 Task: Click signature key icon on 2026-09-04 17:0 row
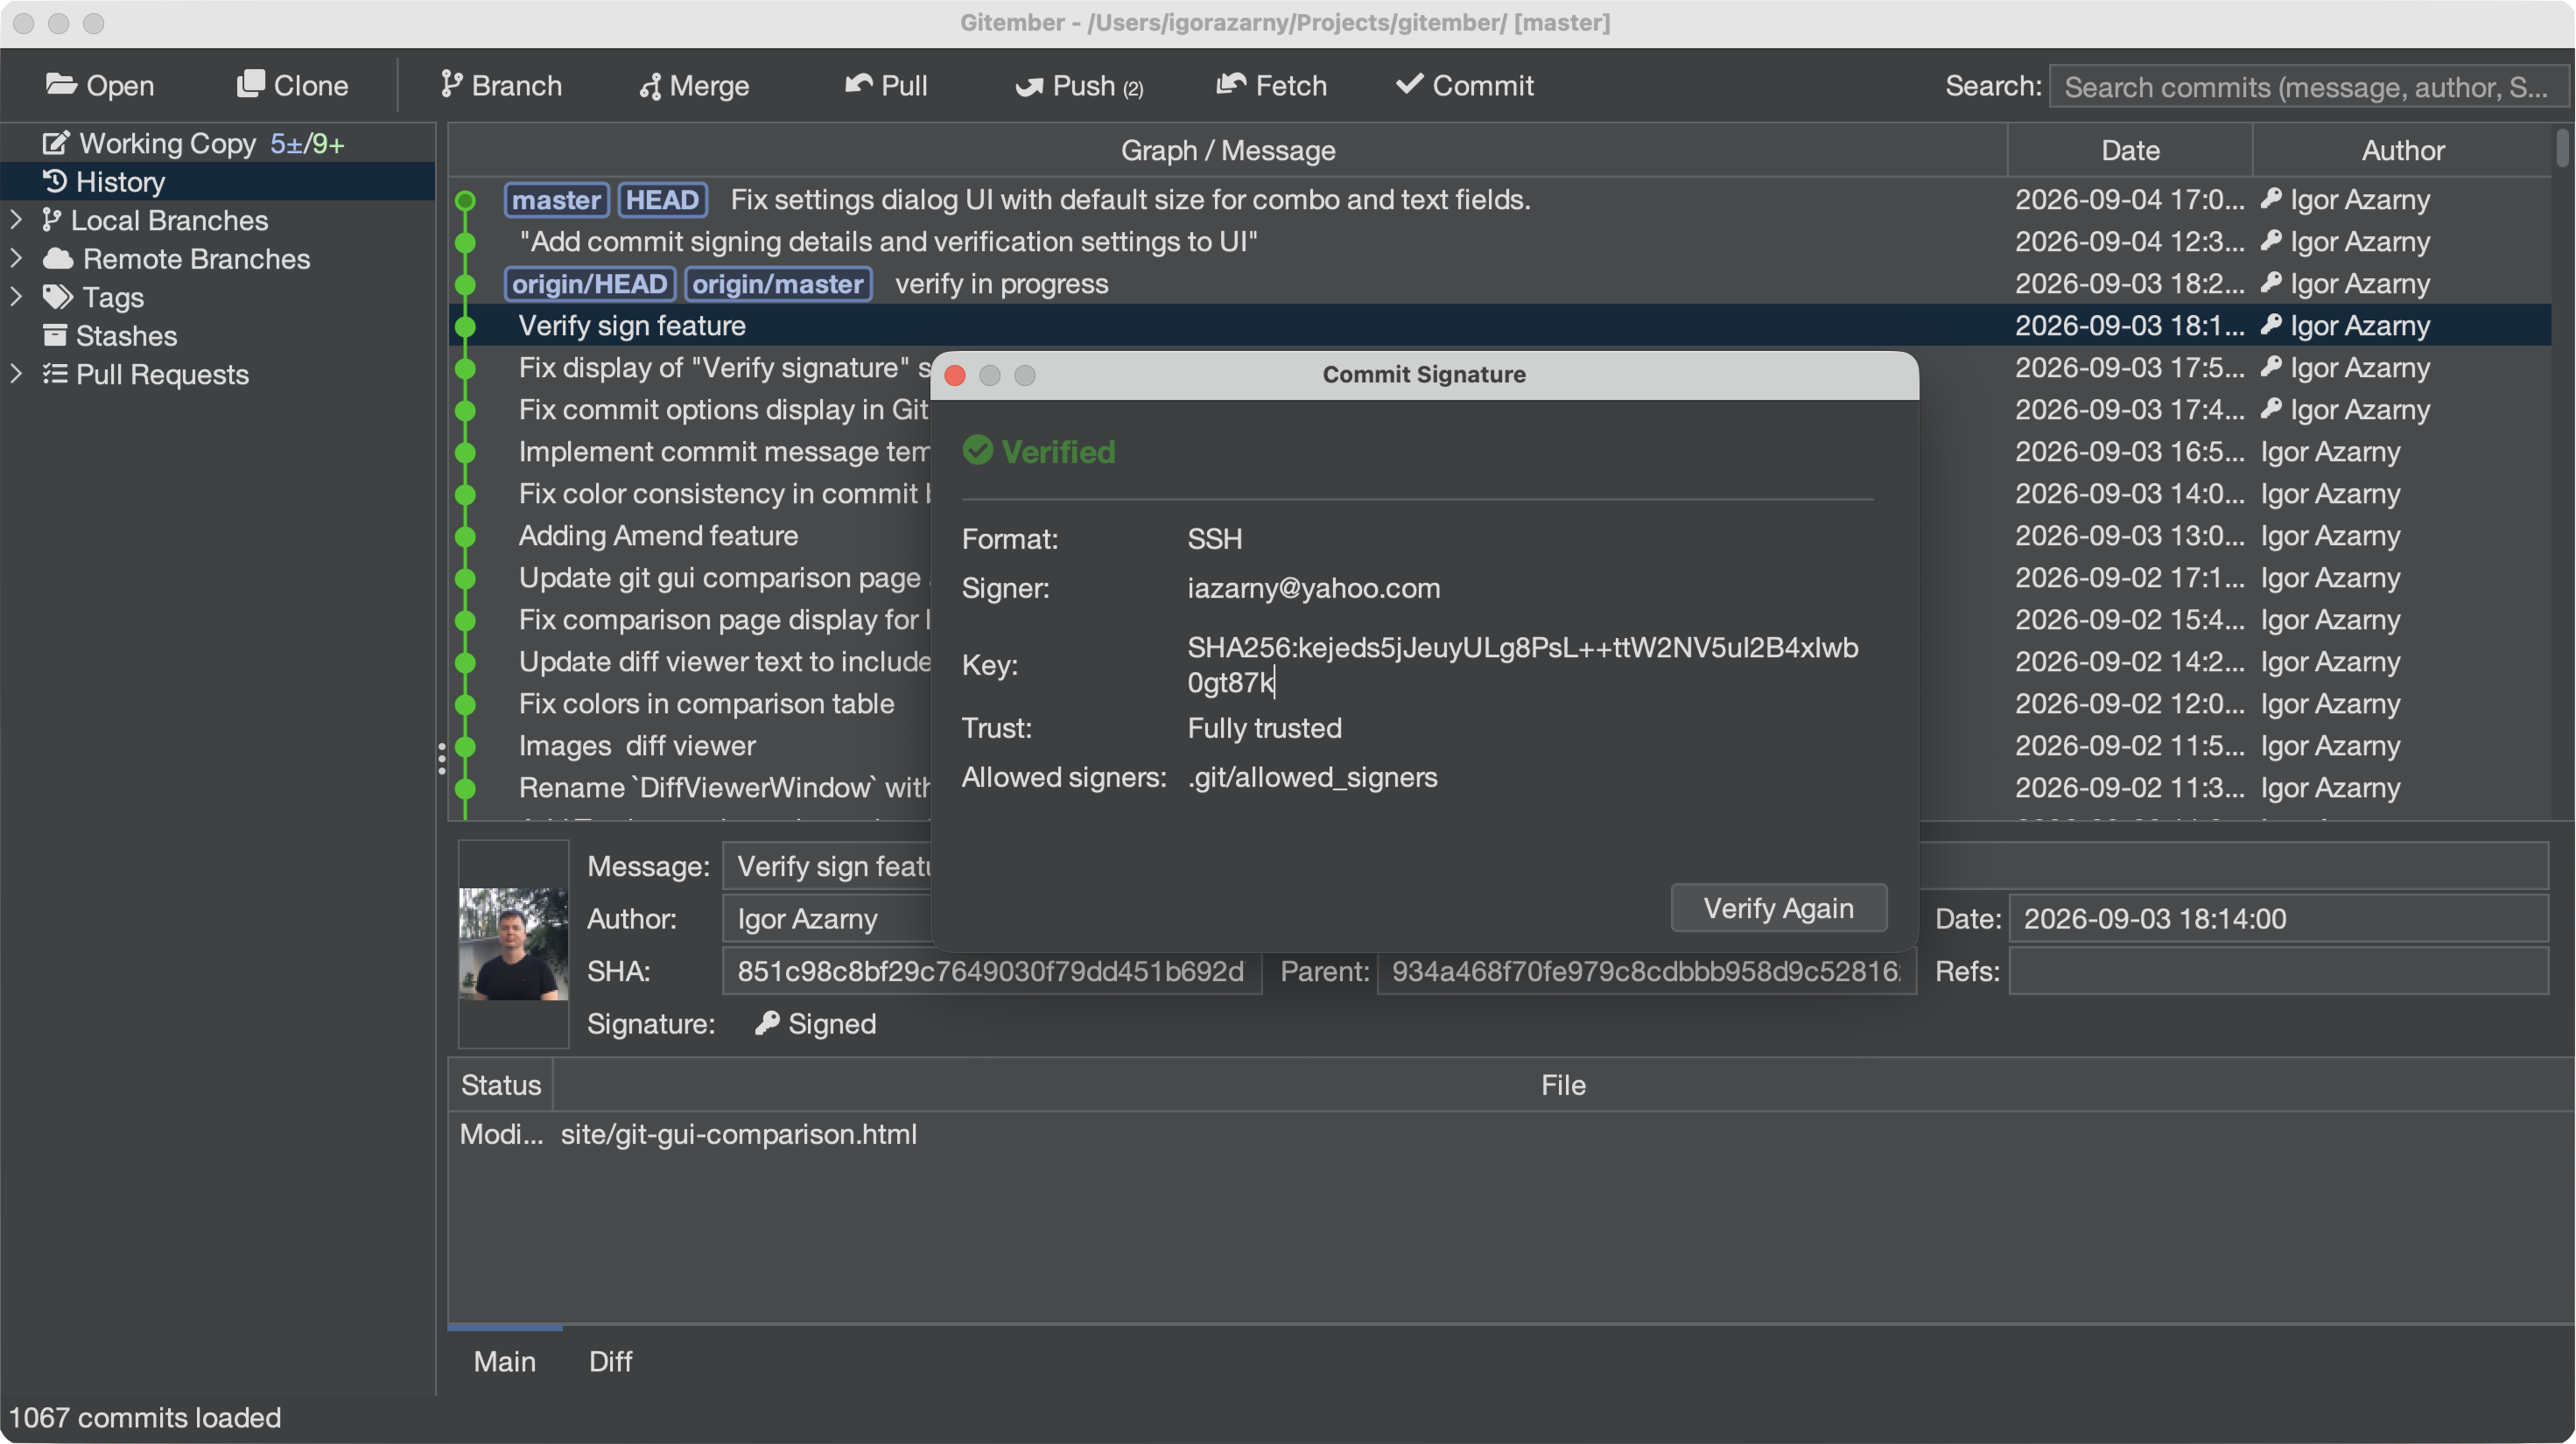tap(2271, 199)
